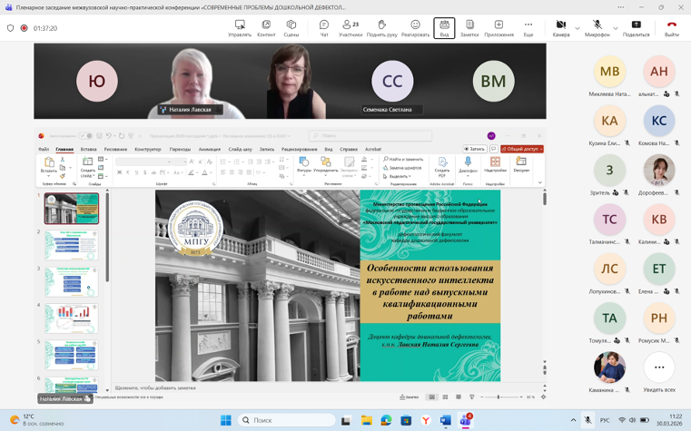This screenshot has width=691, height=431.
Task: Expand the camera options dropdown arrow
Action: click(577, 28)
